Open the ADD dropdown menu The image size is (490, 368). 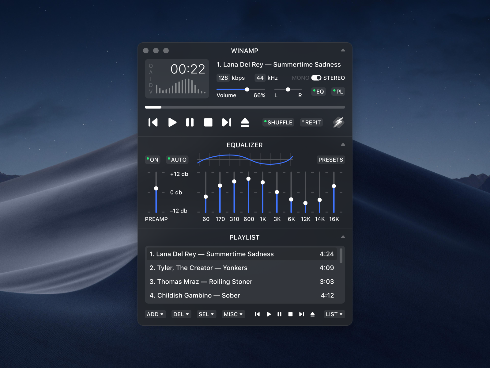coord(155,314)
